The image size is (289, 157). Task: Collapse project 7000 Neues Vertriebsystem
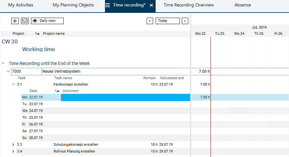8,71
